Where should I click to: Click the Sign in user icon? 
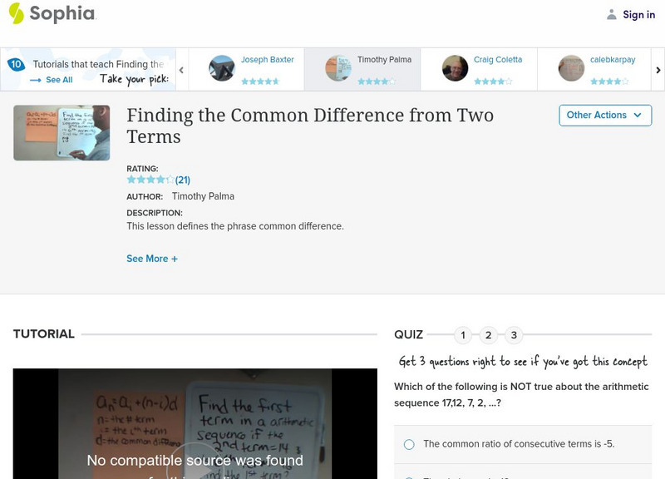612,14
